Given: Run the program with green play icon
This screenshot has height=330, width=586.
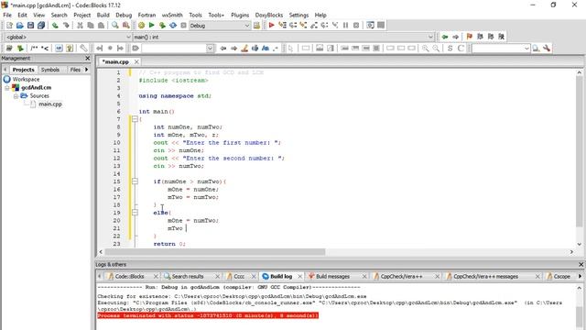Looking at the screenshot, I should (x=151, y=26).
